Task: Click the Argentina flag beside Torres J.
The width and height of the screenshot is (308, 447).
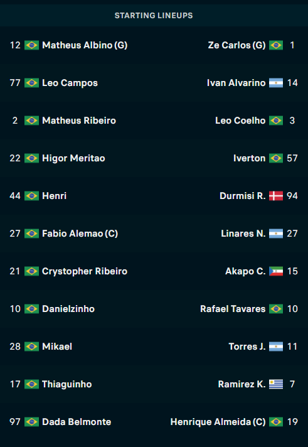Action: click(276, 347)
